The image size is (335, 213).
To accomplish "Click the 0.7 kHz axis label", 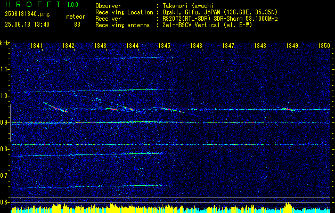I will click(5, 176).
